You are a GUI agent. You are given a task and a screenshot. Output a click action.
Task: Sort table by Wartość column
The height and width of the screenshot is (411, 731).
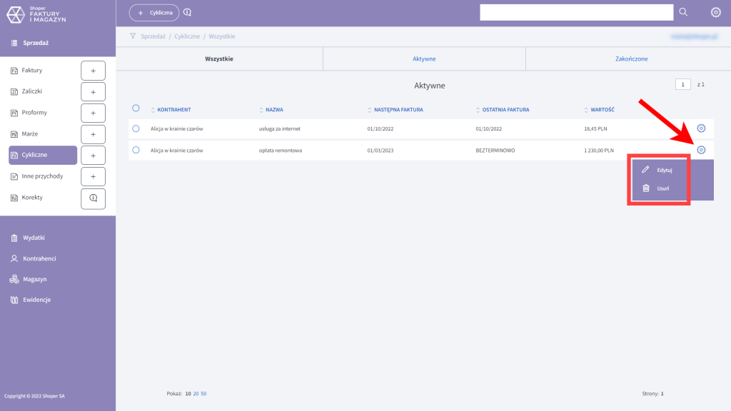pos(602,110)
